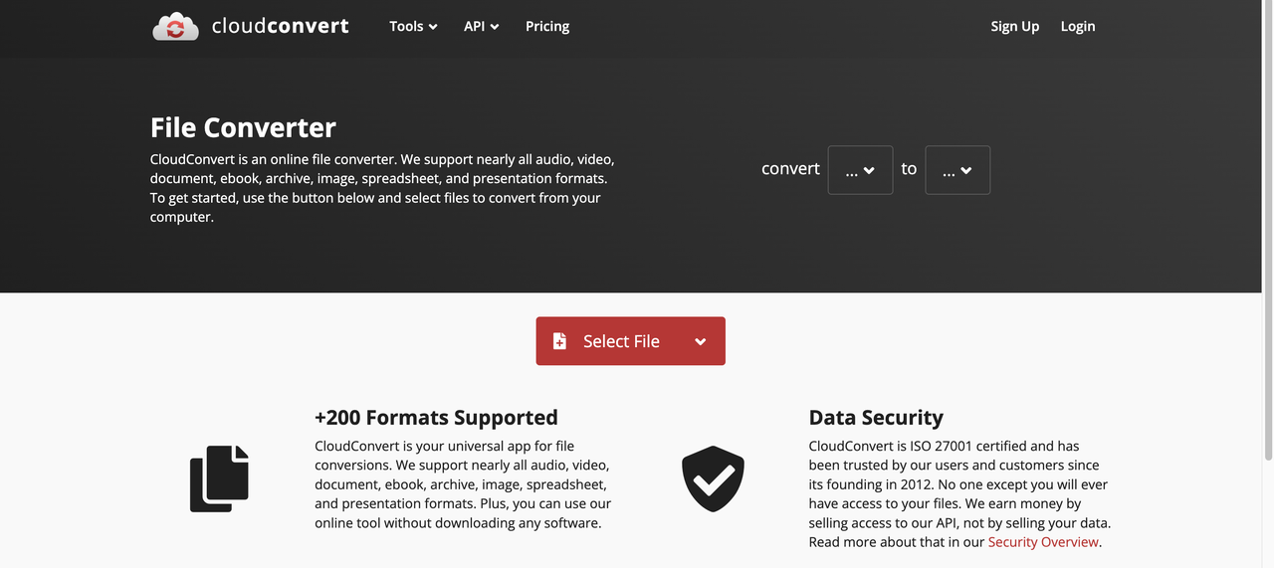Click the paragraph under "+200 Formats Supported"
Image resolution: width=1274 pixels, height=568 pixels.
click(463, 484)
